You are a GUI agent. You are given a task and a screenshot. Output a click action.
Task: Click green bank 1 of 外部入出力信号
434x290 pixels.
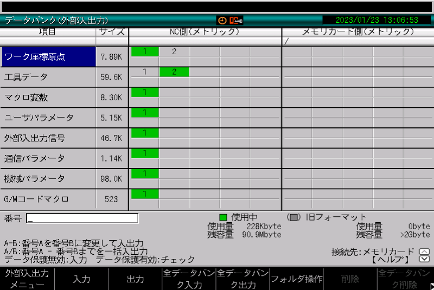coord(145,133)
